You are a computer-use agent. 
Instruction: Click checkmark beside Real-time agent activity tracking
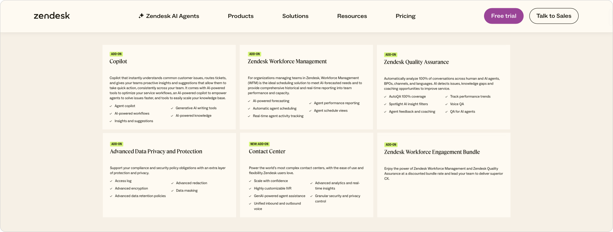click(x=249, y=116)
